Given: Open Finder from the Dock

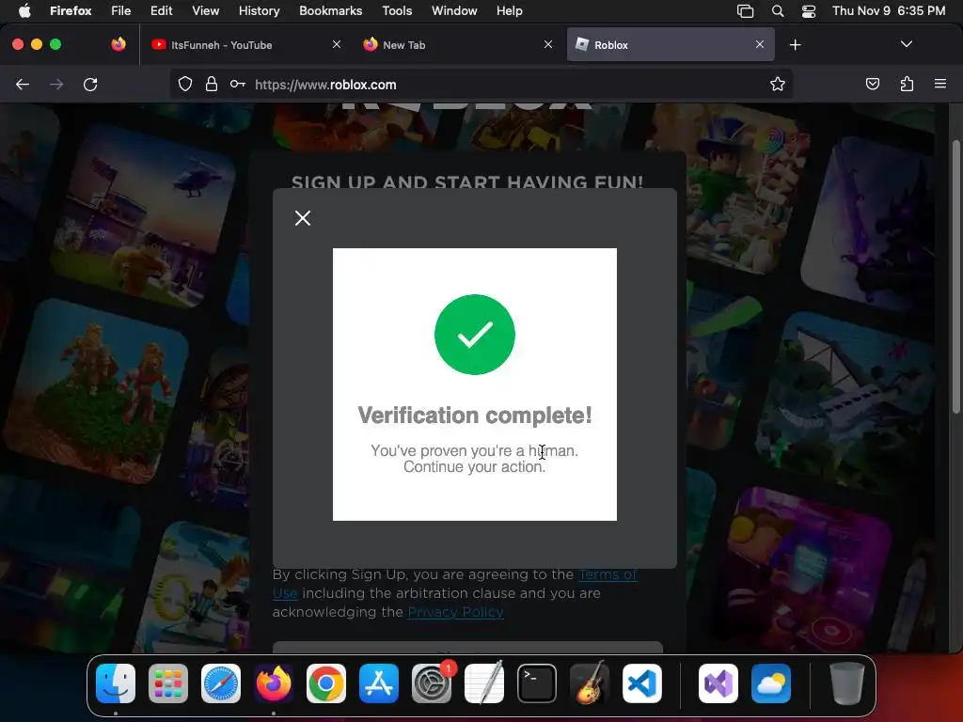Looking at the screenshot, I should tap(116, 683).
